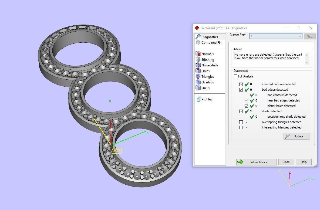The width and height of the screenshot is (320, 210).
Task: Click the red cross Fix Wizard icon
Action: pyautogui.click(x=197, y=28)
